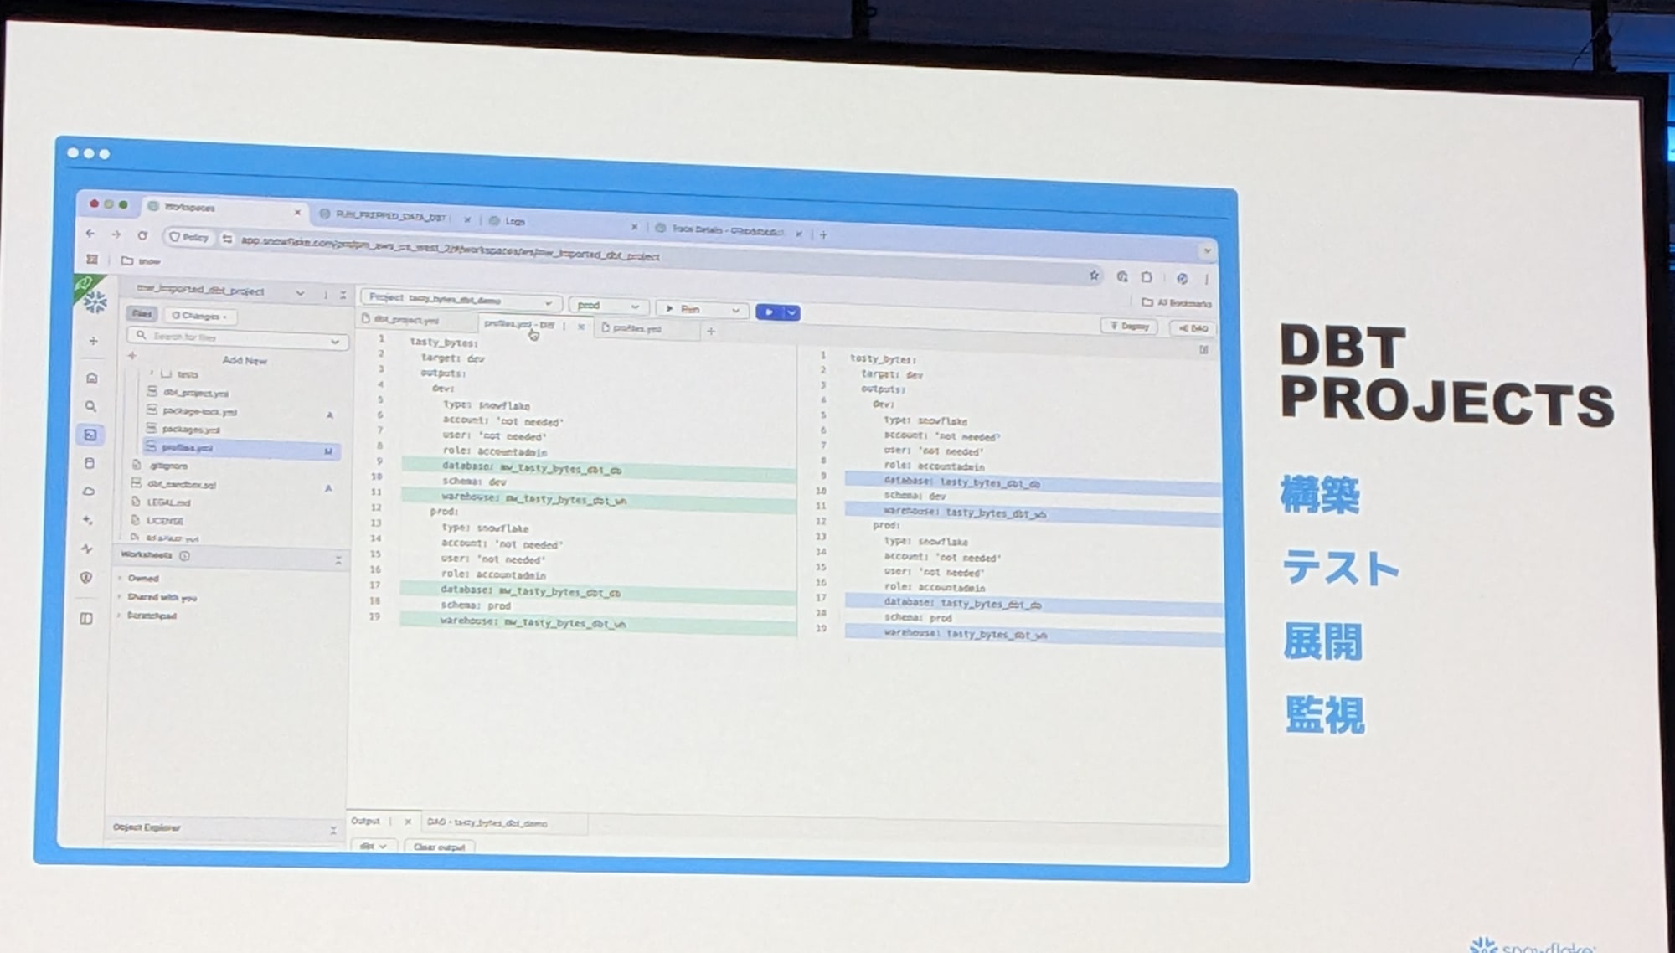The width and height of the screenshot is (1675, 953).
Task: Click the plus icon beside Add New
Action: [x=131, y=355]
